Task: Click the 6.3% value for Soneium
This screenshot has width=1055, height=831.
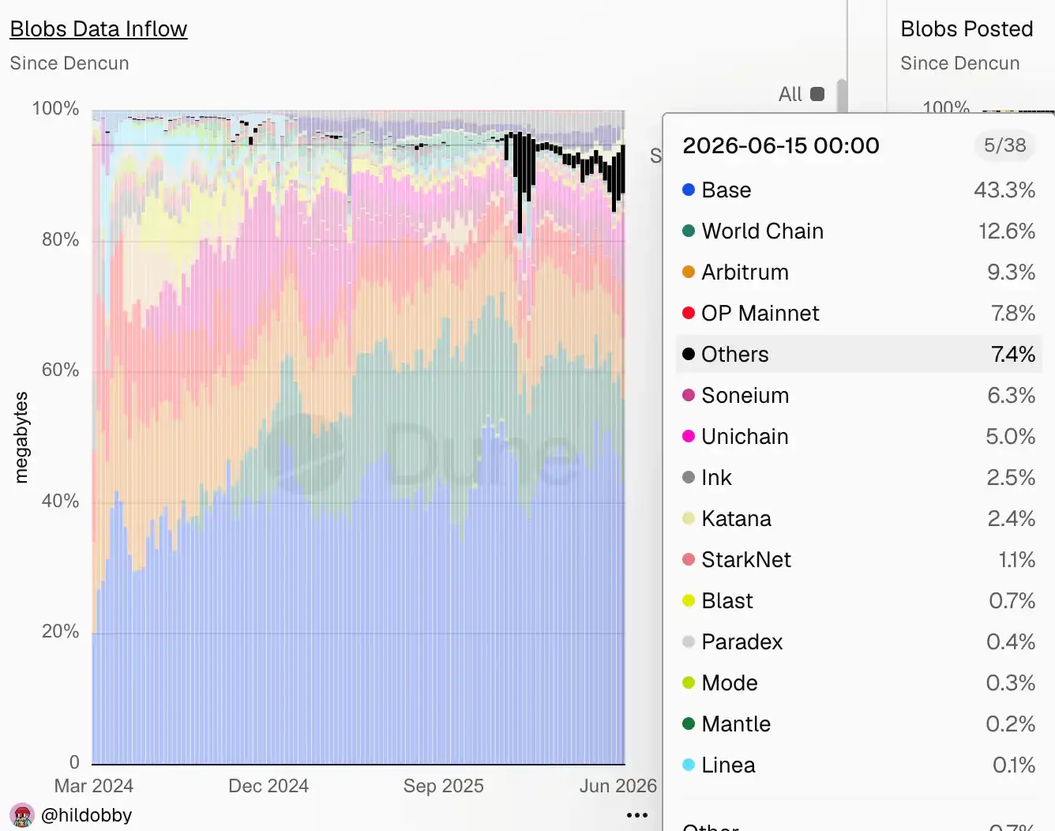Action: (1012, 395)
